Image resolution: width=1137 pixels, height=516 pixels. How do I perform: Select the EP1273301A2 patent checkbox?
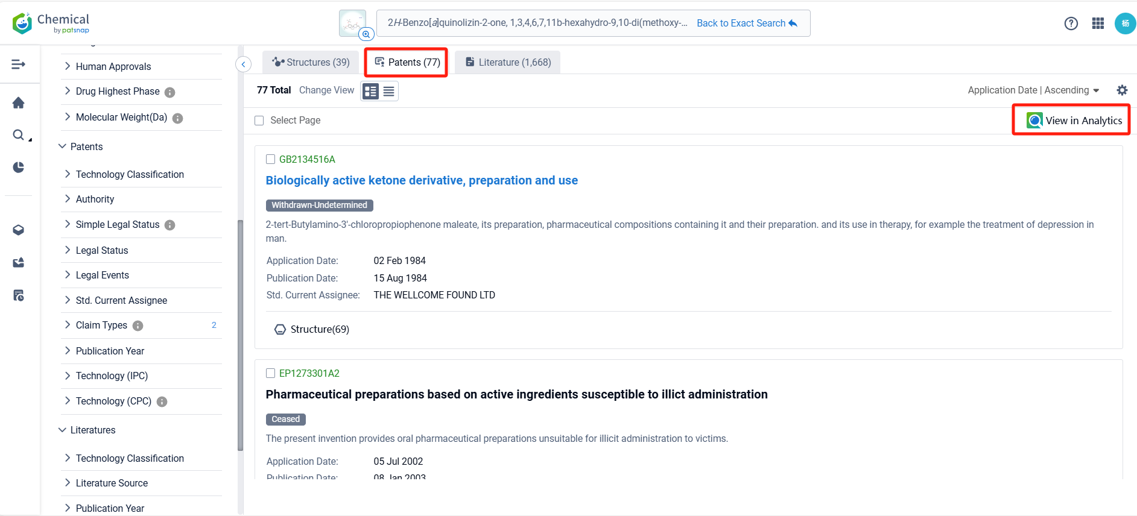271,373
